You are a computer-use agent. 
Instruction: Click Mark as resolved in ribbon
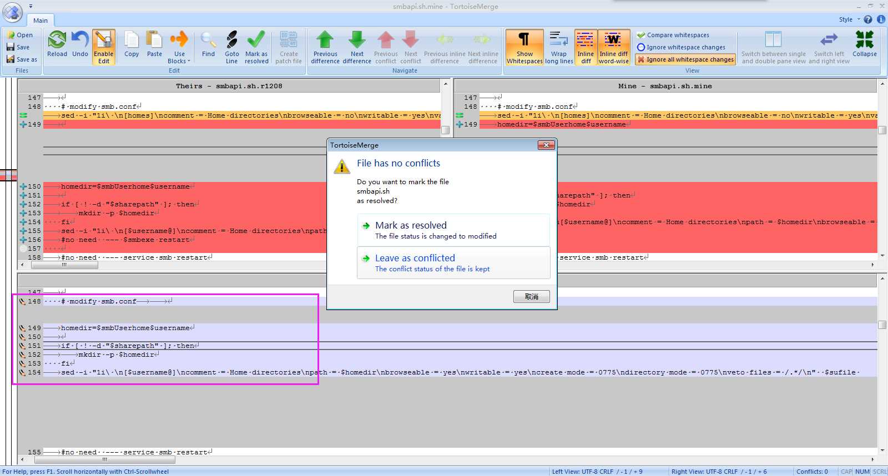(256, 47)
